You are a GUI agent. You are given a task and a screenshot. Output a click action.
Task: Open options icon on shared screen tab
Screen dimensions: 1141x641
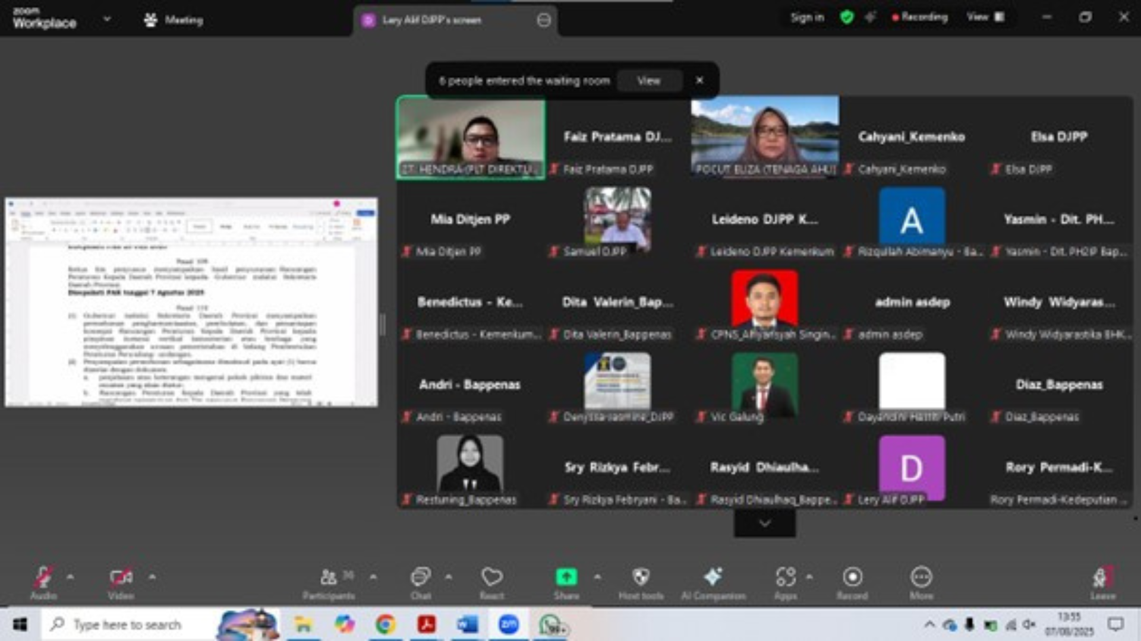pyautogui.click(x=544, y=20)
